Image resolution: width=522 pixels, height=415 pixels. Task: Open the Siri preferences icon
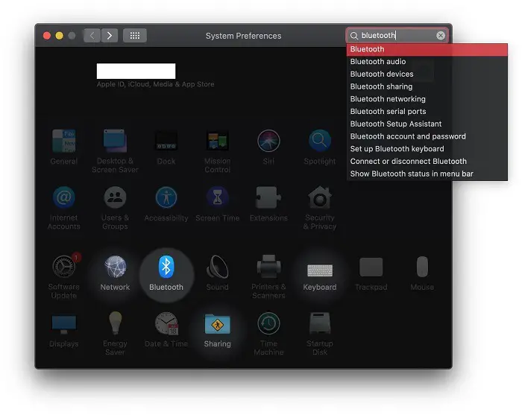268,141
